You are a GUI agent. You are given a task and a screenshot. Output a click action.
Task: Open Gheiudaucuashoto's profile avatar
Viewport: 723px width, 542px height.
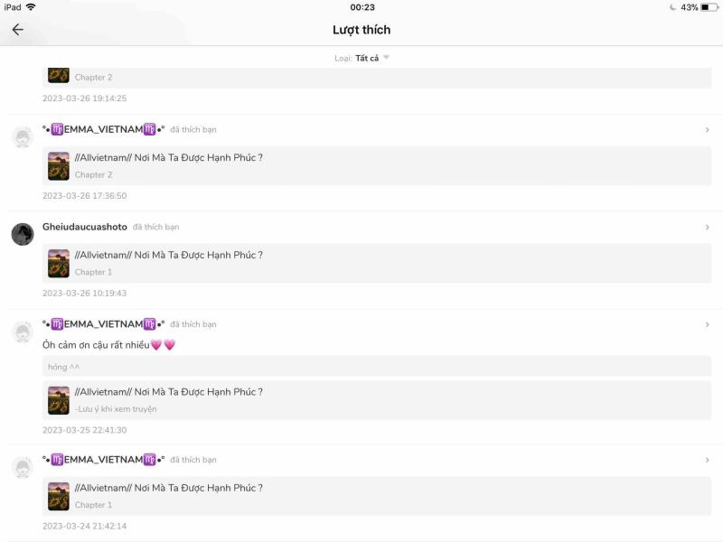23,234
